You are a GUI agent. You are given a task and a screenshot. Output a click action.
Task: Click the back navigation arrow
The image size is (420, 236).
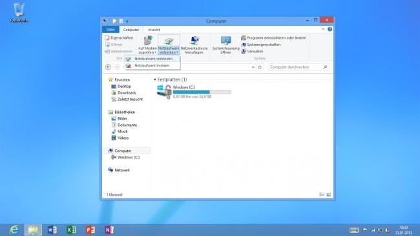click(x=108, y=67)
